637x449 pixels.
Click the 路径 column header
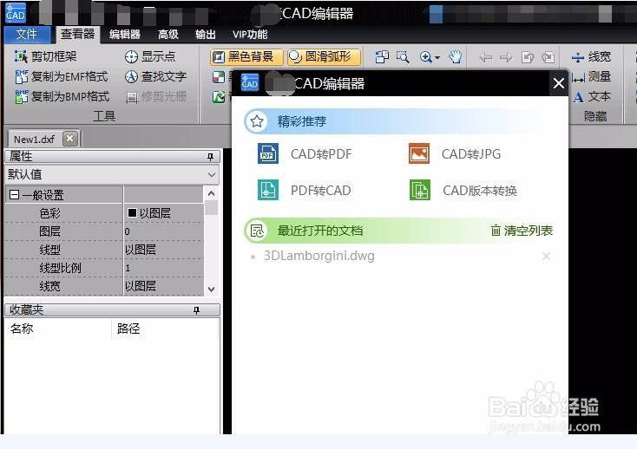(128, 329)
